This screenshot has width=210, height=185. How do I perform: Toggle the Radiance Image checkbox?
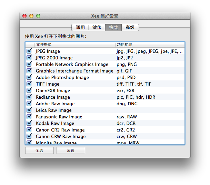29,97
